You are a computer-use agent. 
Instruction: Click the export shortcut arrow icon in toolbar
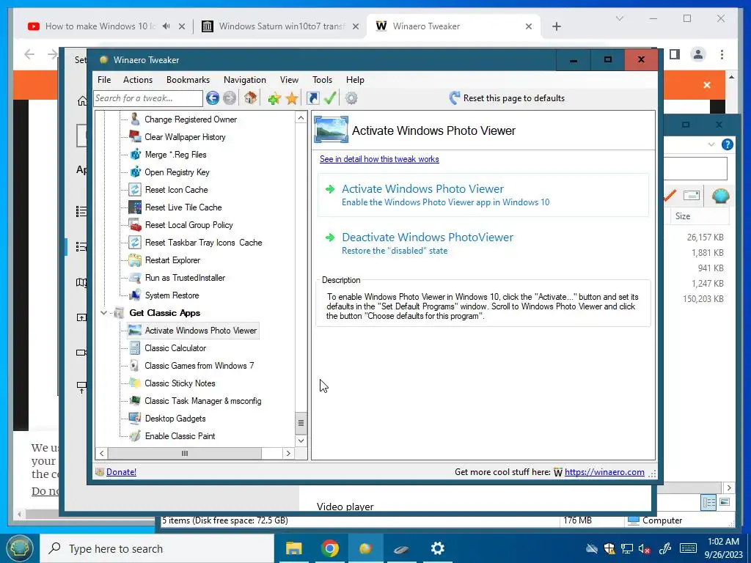tap(312, 98)
